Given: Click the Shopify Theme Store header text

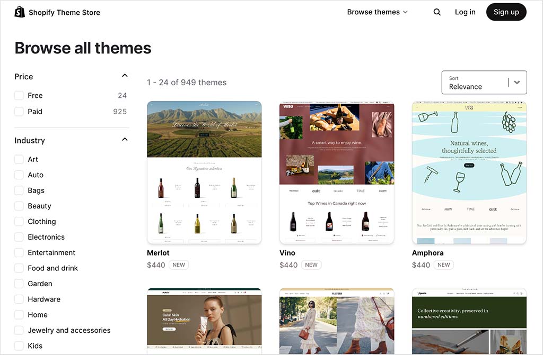Looking at the screenshot, I should click(64, 12).
